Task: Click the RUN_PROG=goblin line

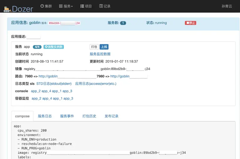Action: coord(34,148)
